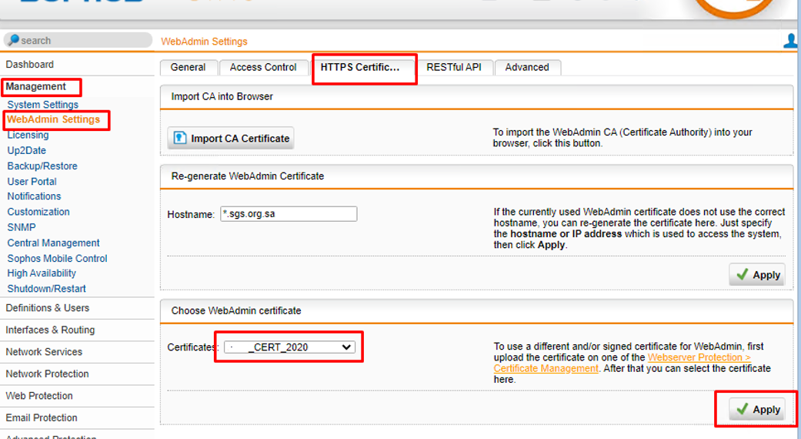Switch to the General tab
The image size is (801, 439).
click(188, 68)
